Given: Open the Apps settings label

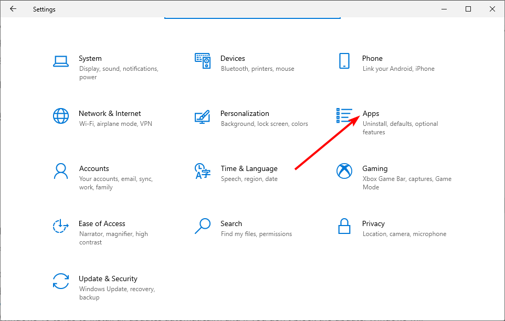Looking at the screenshot, I should (371, 113).
